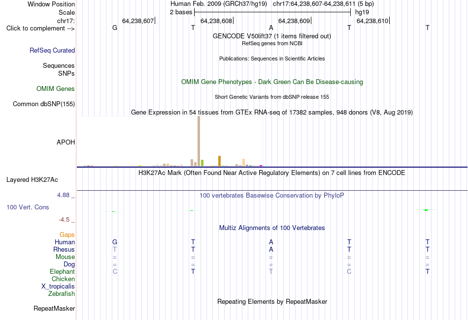Click the faded T in the Rhesus row
The image size is (468, 320).
click(115, 249)
